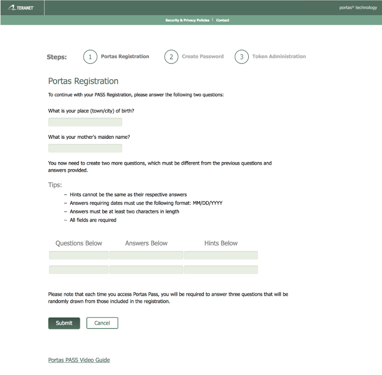
Task: Open the Portas PASS Video Guide link
Action: [x=79, y=360]
